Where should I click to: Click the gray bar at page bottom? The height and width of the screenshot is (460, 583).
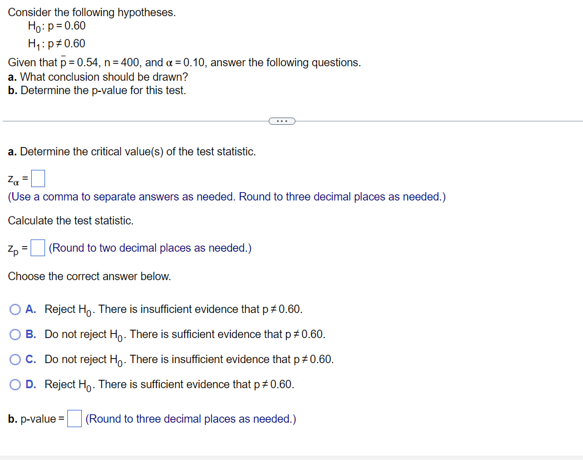point(291,457)
